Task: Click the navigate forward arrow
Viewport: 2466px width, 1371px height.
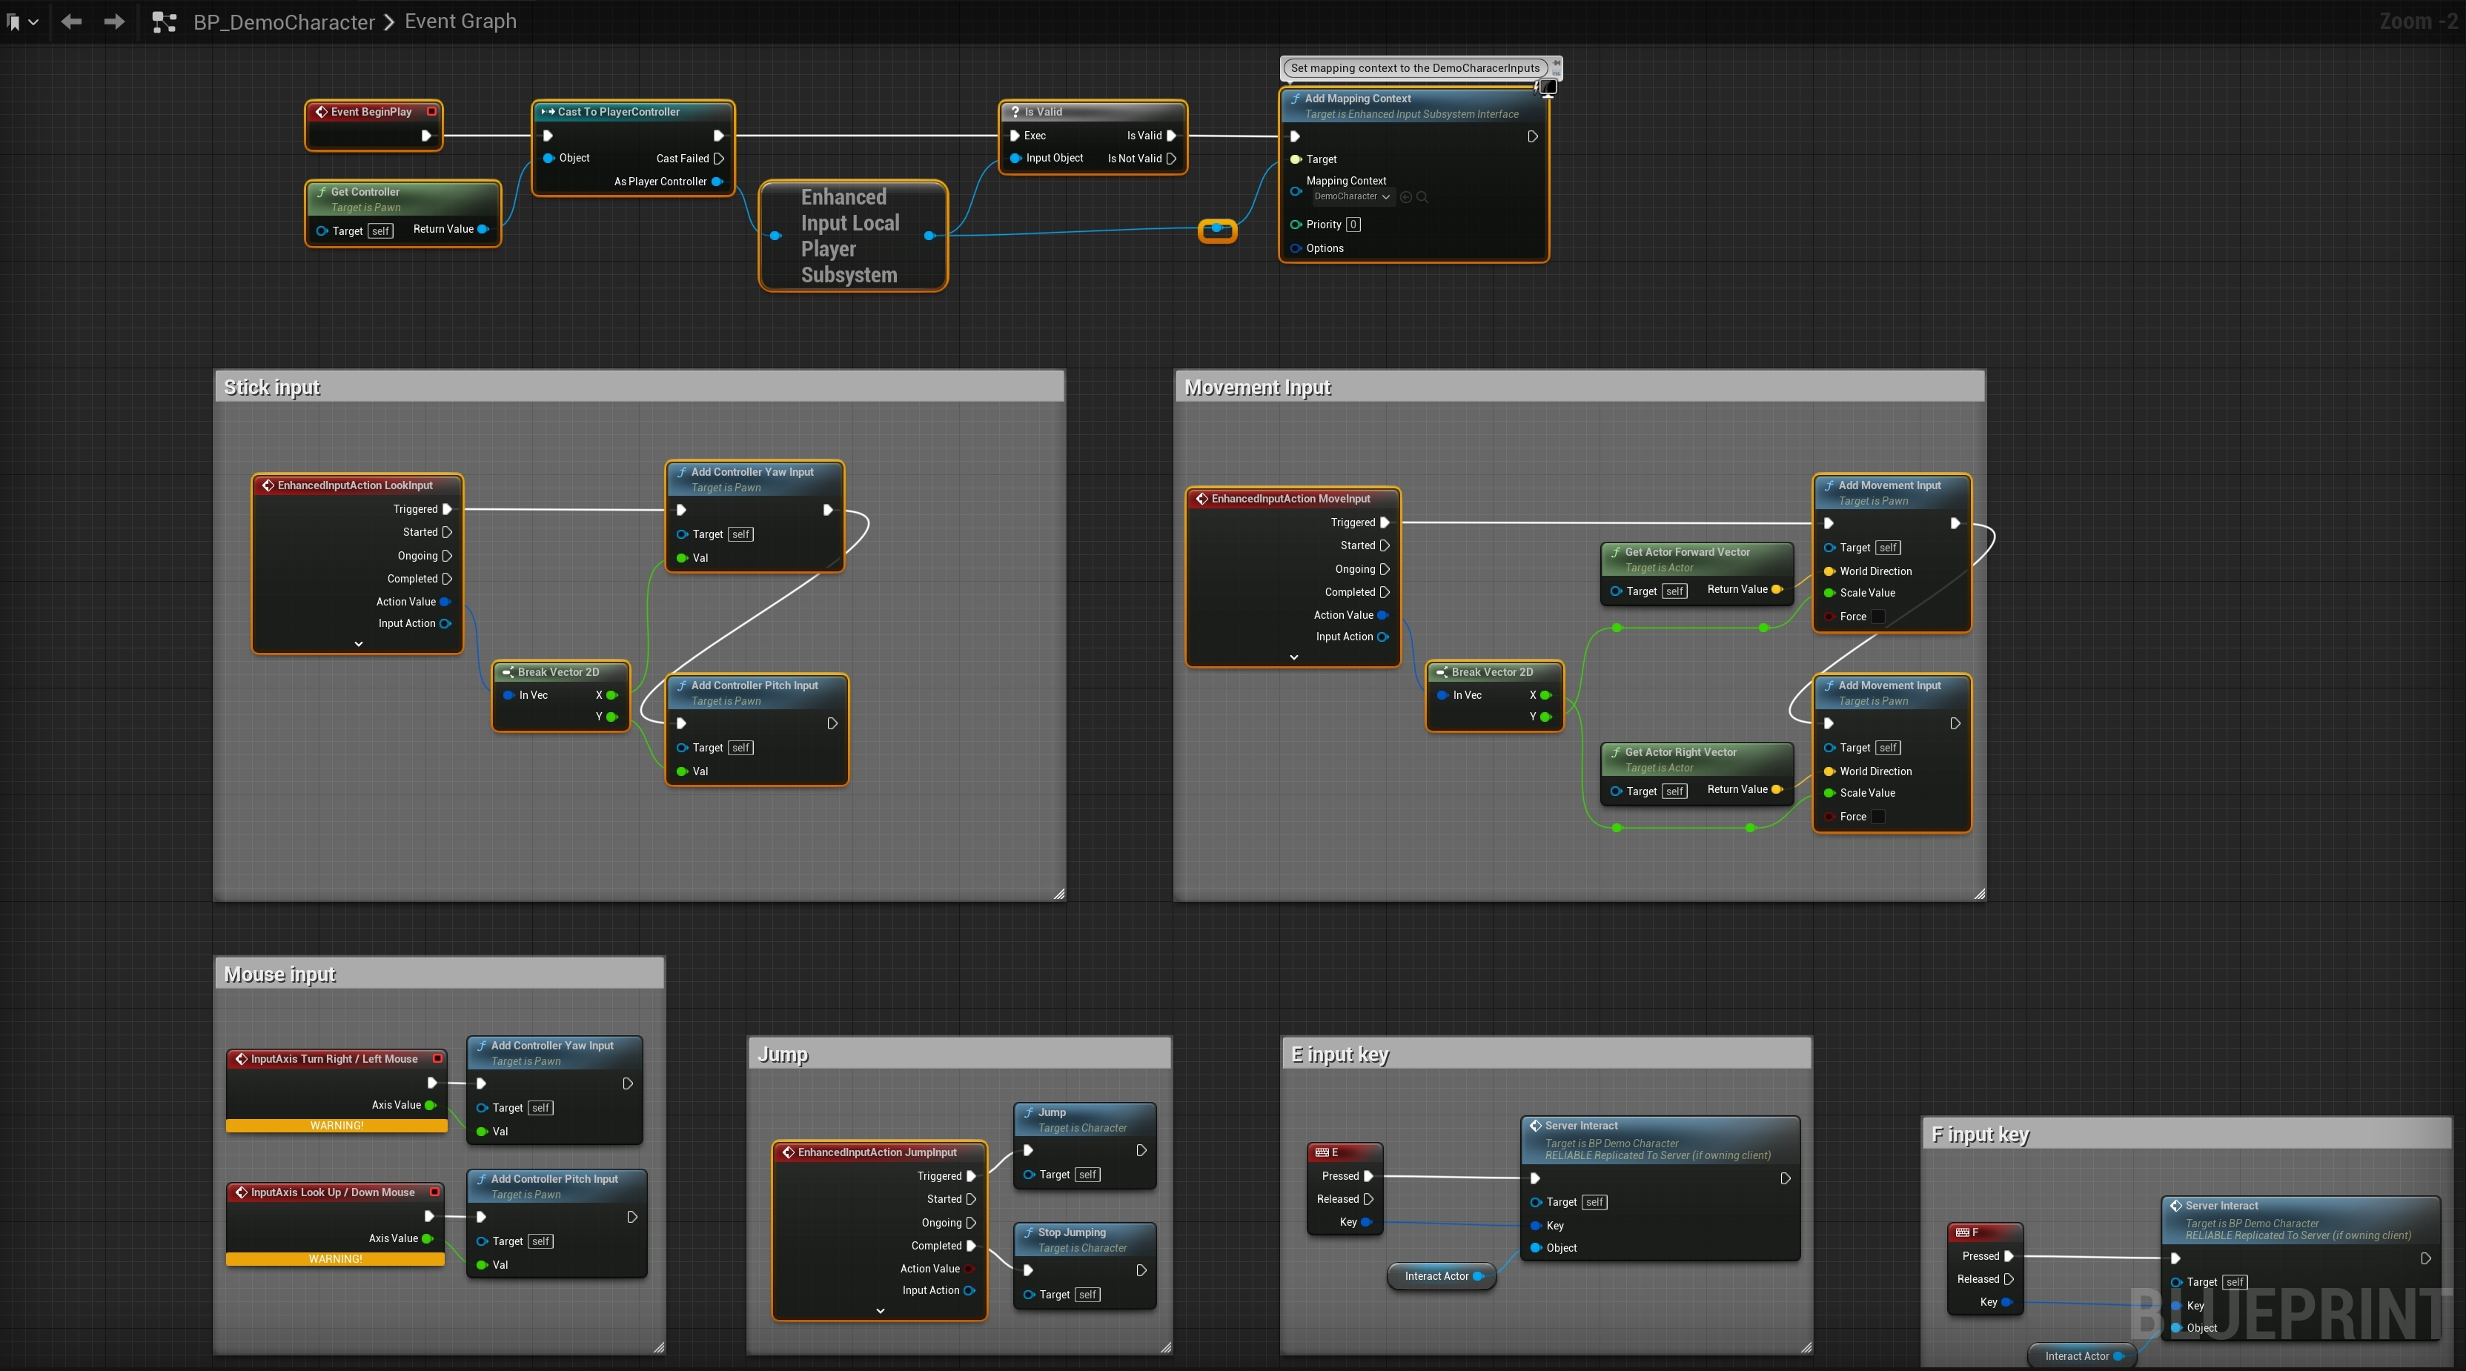Action: [114, 21]
